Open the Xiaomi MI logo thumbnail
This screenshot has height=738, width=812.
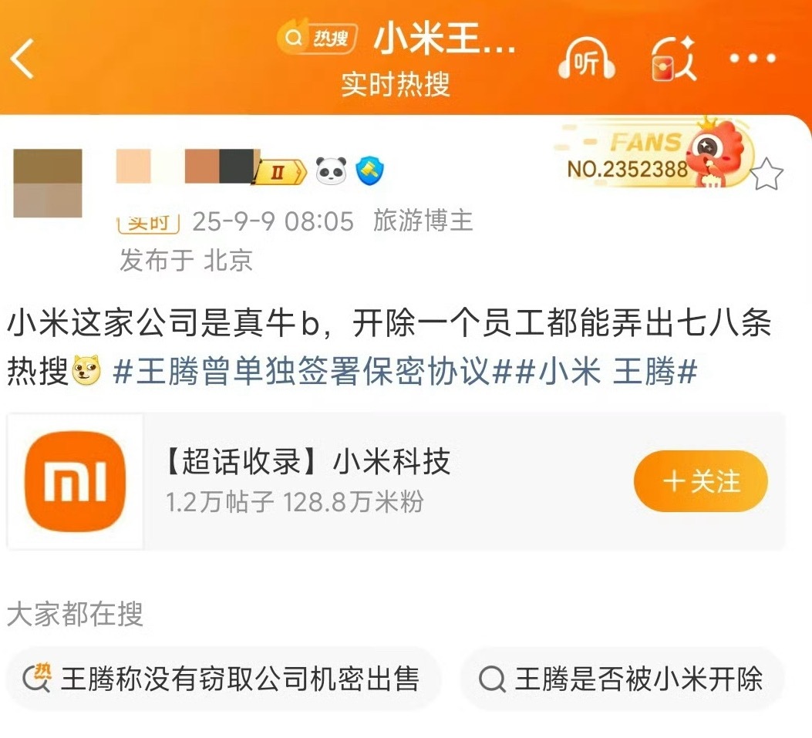click(75, 481)
